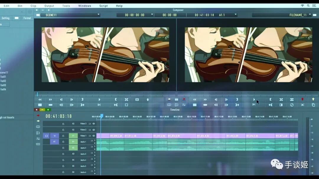The width and height of the screenshot is (319, 179).
Task: Switch to Format tab in left panel
Action: point(27,18)
